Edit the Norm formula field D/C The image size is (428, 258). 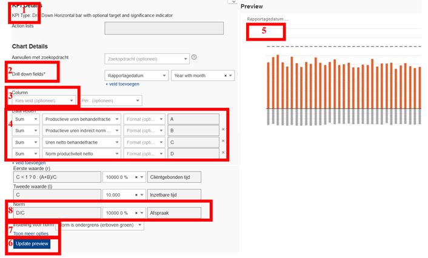(x=56, y=213)
